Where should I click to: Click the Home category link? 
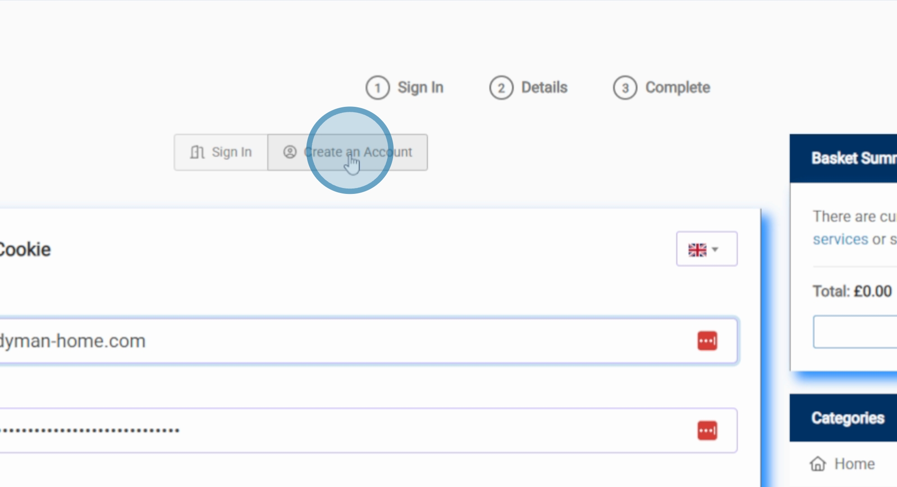854,464
